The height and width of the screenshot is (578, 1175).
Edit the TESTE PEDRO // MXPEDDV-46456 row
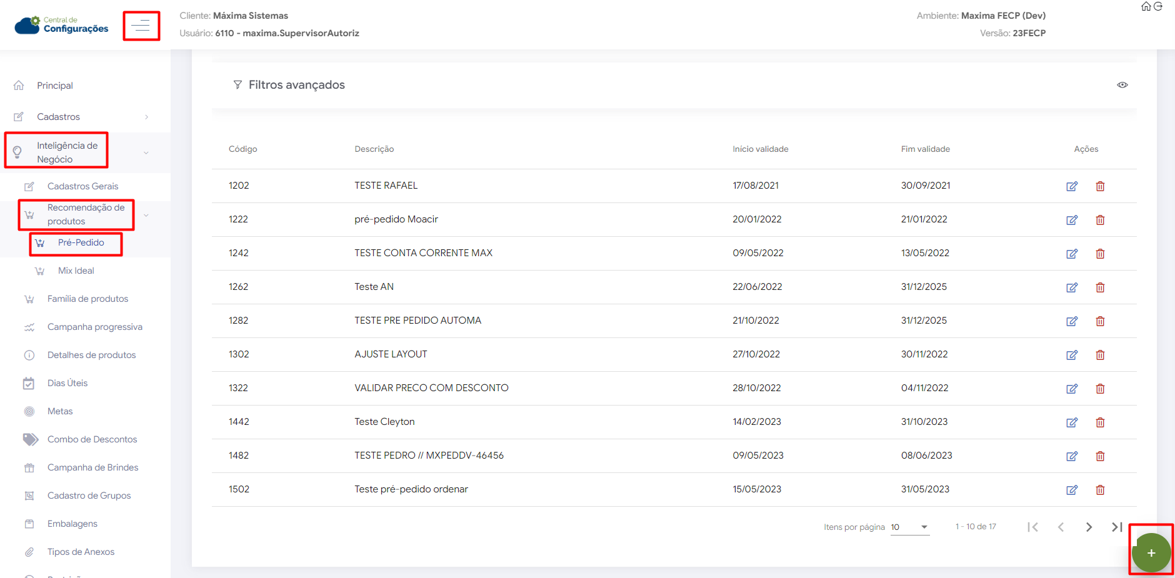[1072, 456]
